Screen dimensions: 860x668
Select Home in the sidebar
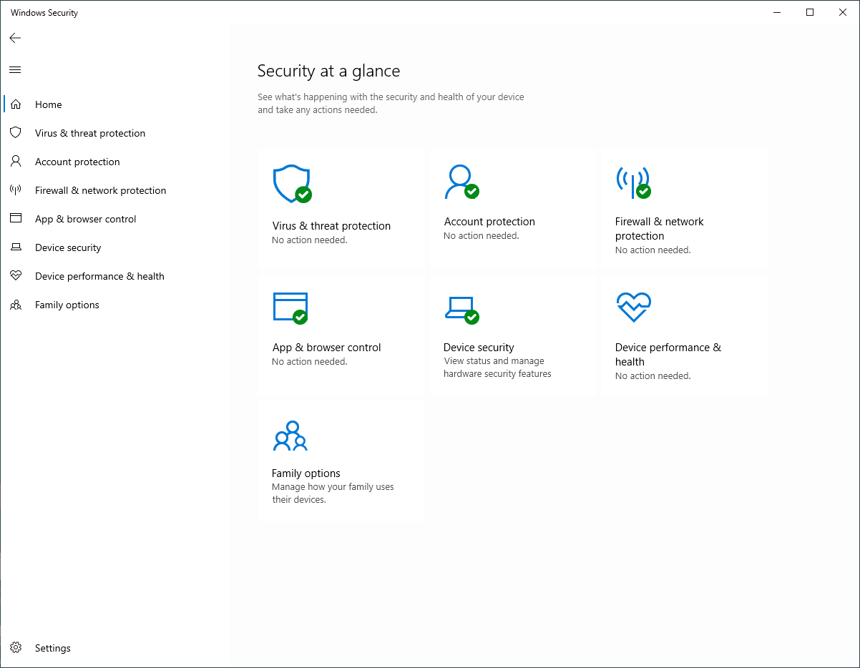click(48, 104)
